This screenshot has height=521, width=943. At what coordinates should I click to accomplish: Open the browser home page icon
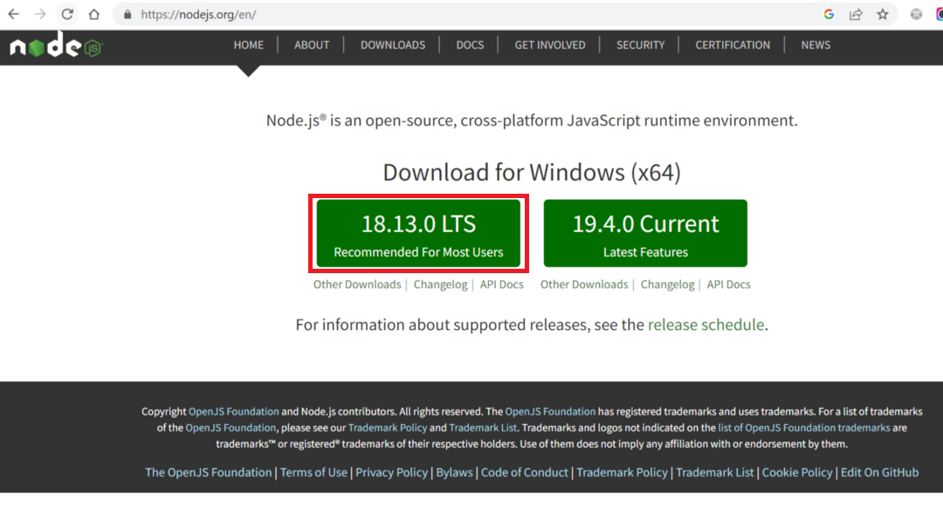point(93,15)
